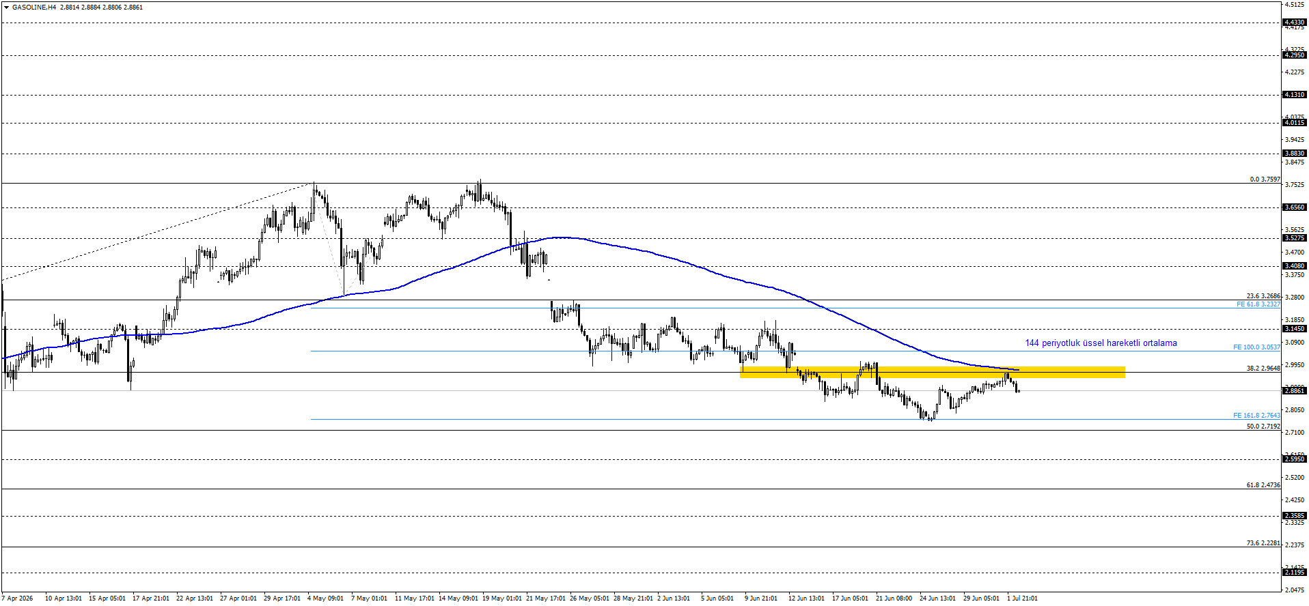Image resolution: width=1309 pixels, height=606 pixels.
Task: Click the 3.6560 horizontal line price tag
Action: click(x=1295, y=207)
